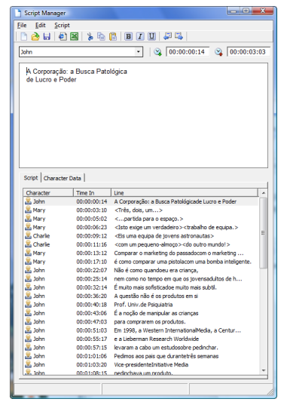Select the line 'e a Lieberman Research Worldwide'

pos(141,339)
